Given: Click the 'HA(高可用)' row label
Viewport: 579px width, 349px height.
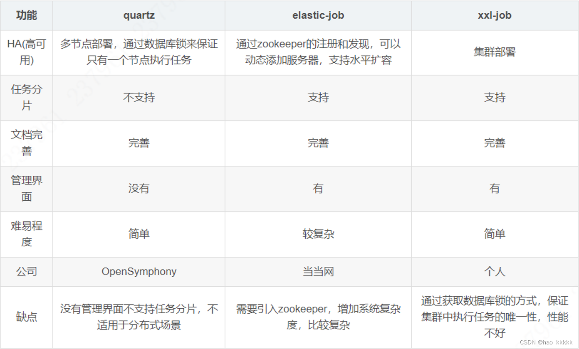Looking at the screenshot, I should point(27,52).
